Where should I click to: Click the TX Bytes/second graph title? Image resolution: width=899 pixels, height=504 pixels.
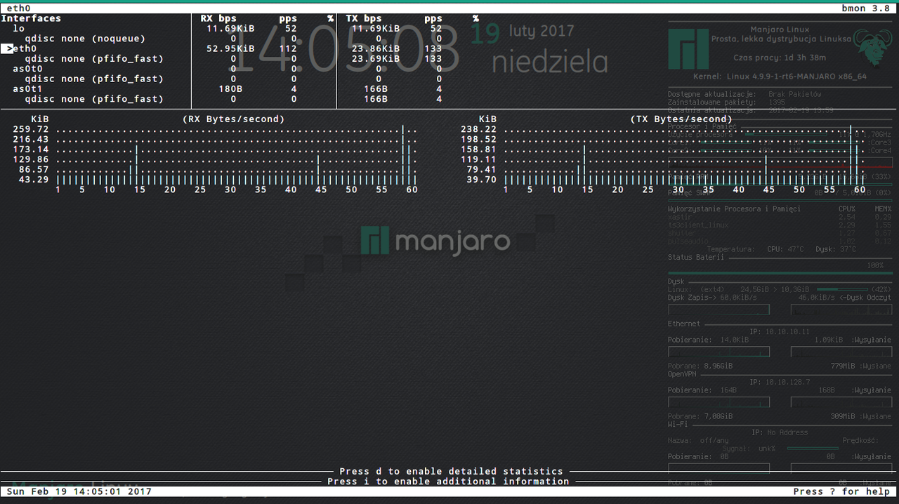681,119
